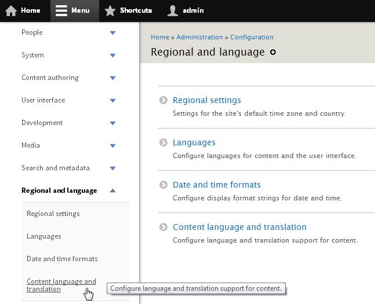Viewport: 375px width, 304px height.
Task: Follow the Administration breadcrumb link
Action: 200,37
